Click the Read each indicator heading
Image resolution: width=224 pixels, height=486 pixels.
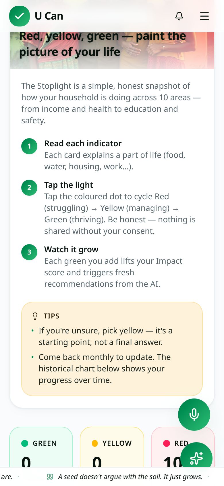pyautogui.click(x=83, y=143)
